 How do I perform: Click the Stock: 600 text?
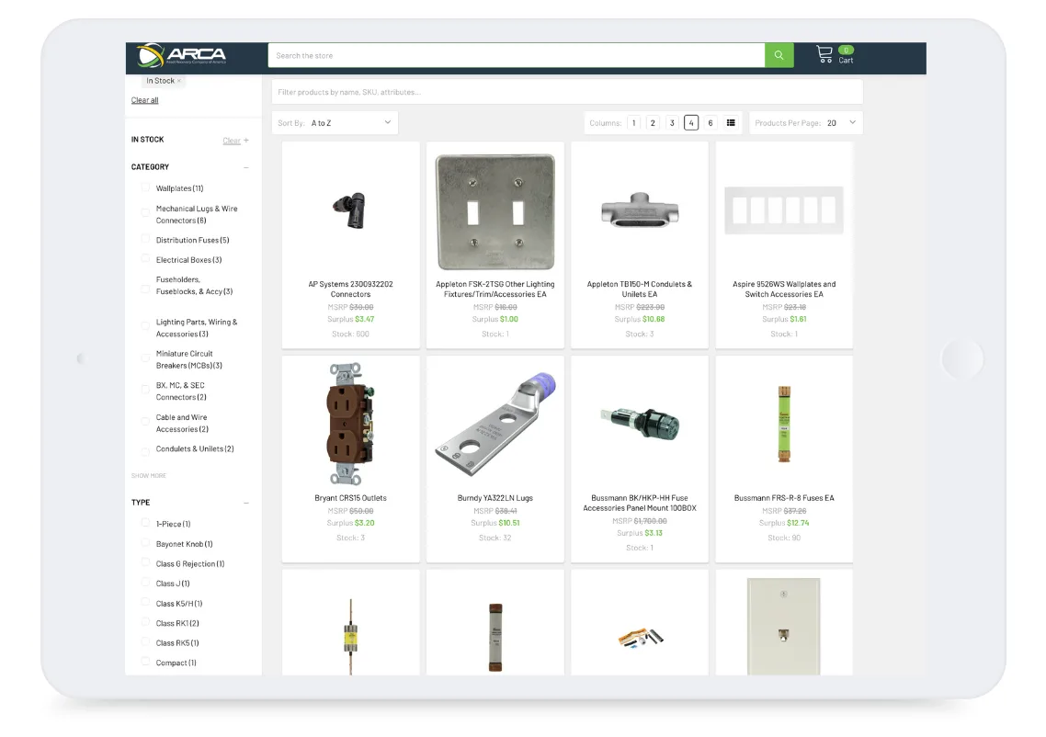[x=351, y=334]
